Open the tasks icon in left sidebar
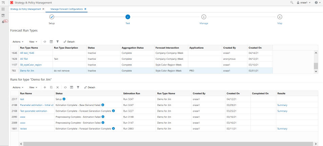The width and height of the screenshot is (323, 146). coord(3,16)
